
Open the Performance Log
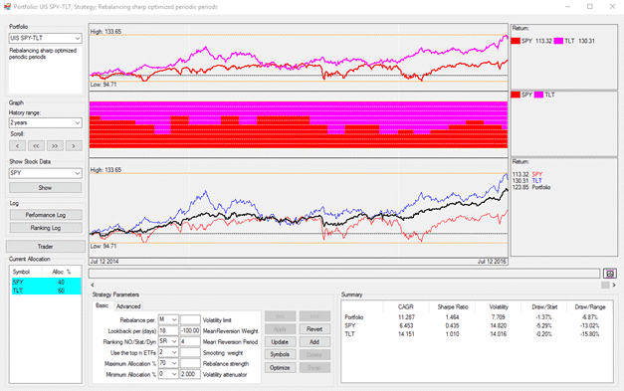(46, 215)
